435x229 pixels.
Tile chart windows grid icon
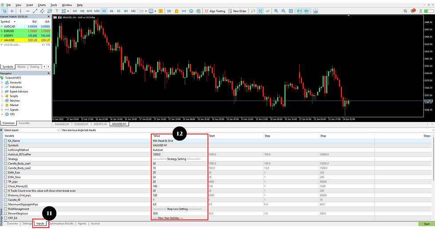(x=291, y=11)
